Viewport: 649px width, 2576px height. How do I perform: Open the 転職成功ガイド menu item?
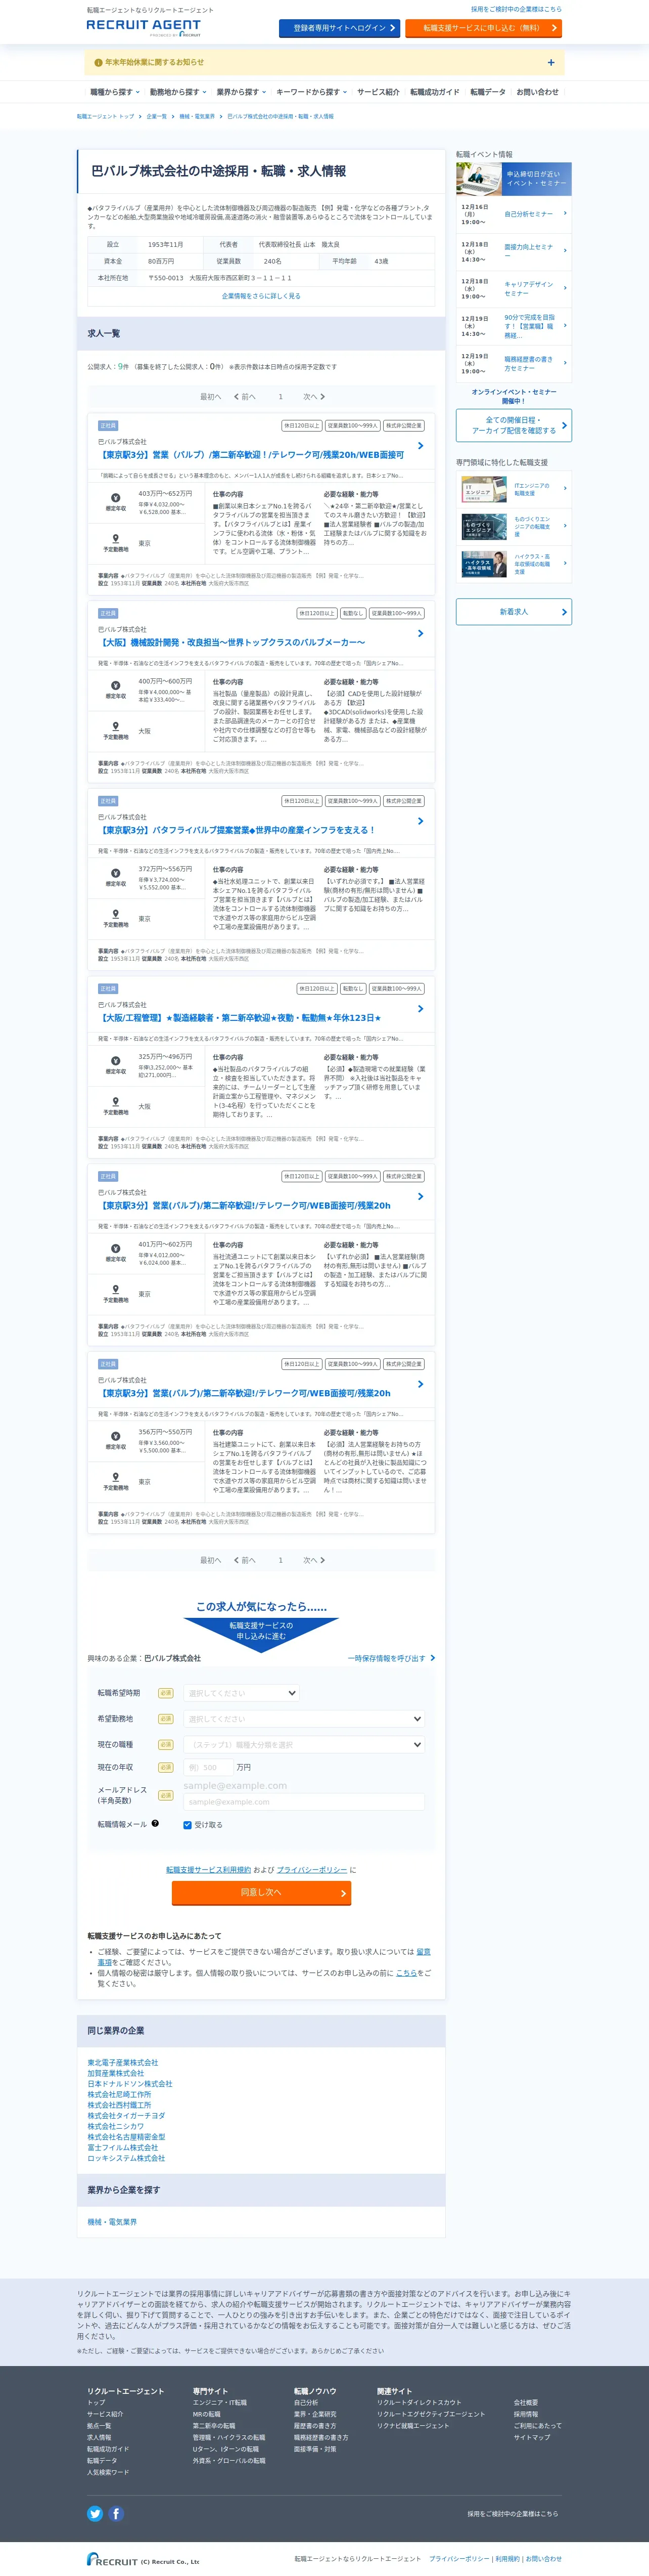click(x=435, y=92)
